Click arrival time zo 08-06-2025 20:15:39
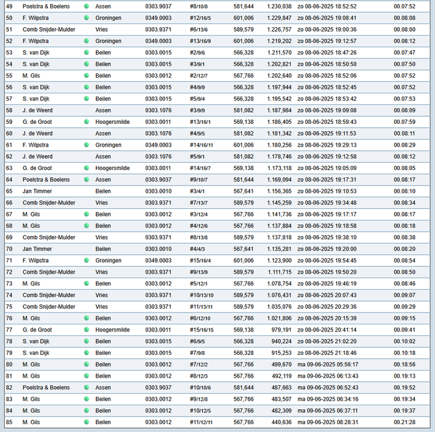This screenshot has width=435, height=432. [x=327, y=318]
